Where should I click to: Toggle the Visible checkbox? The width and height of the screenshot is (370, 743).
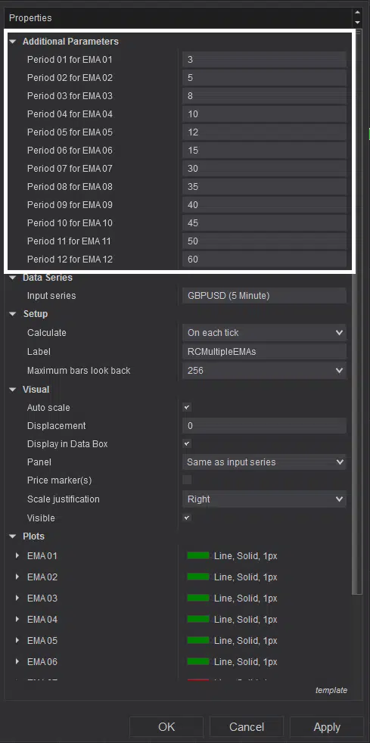point(187,518)
